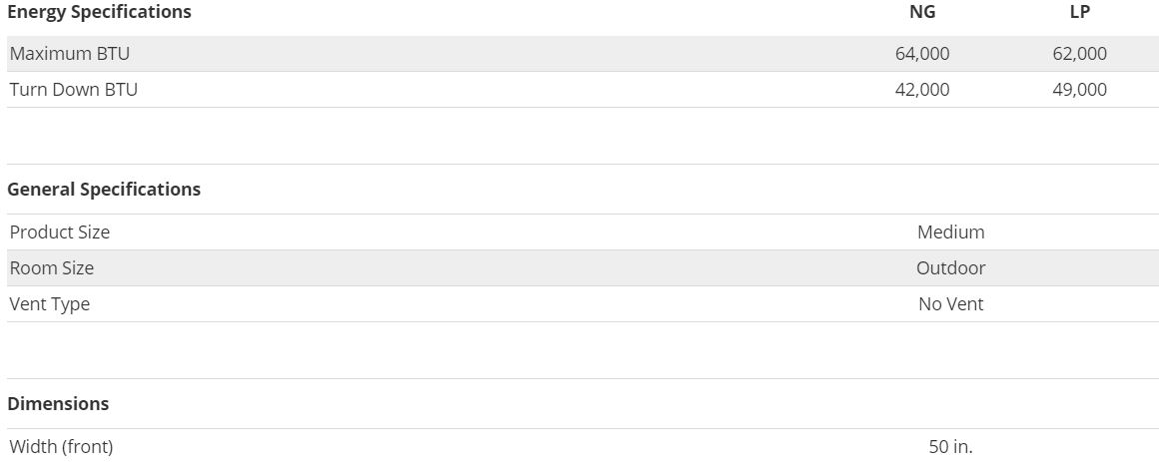The width and height of the screenshot is (1171, 462).
Task: Select the 42,000 NG turn down value
Action: click(922, 90)
